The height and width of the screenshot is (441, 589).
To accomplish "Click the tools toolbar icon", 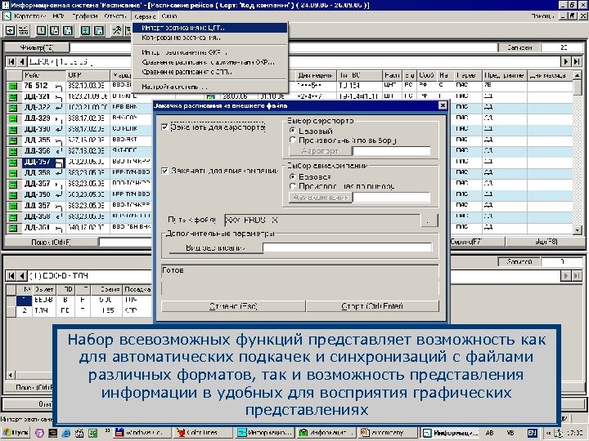I will pos(117,30).
